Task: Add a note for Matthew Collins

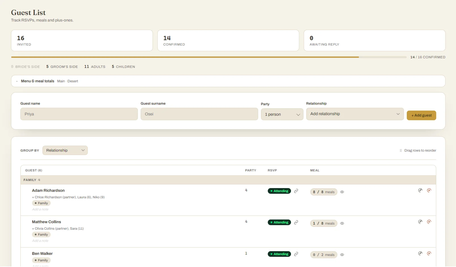Action: click(40, 241)
